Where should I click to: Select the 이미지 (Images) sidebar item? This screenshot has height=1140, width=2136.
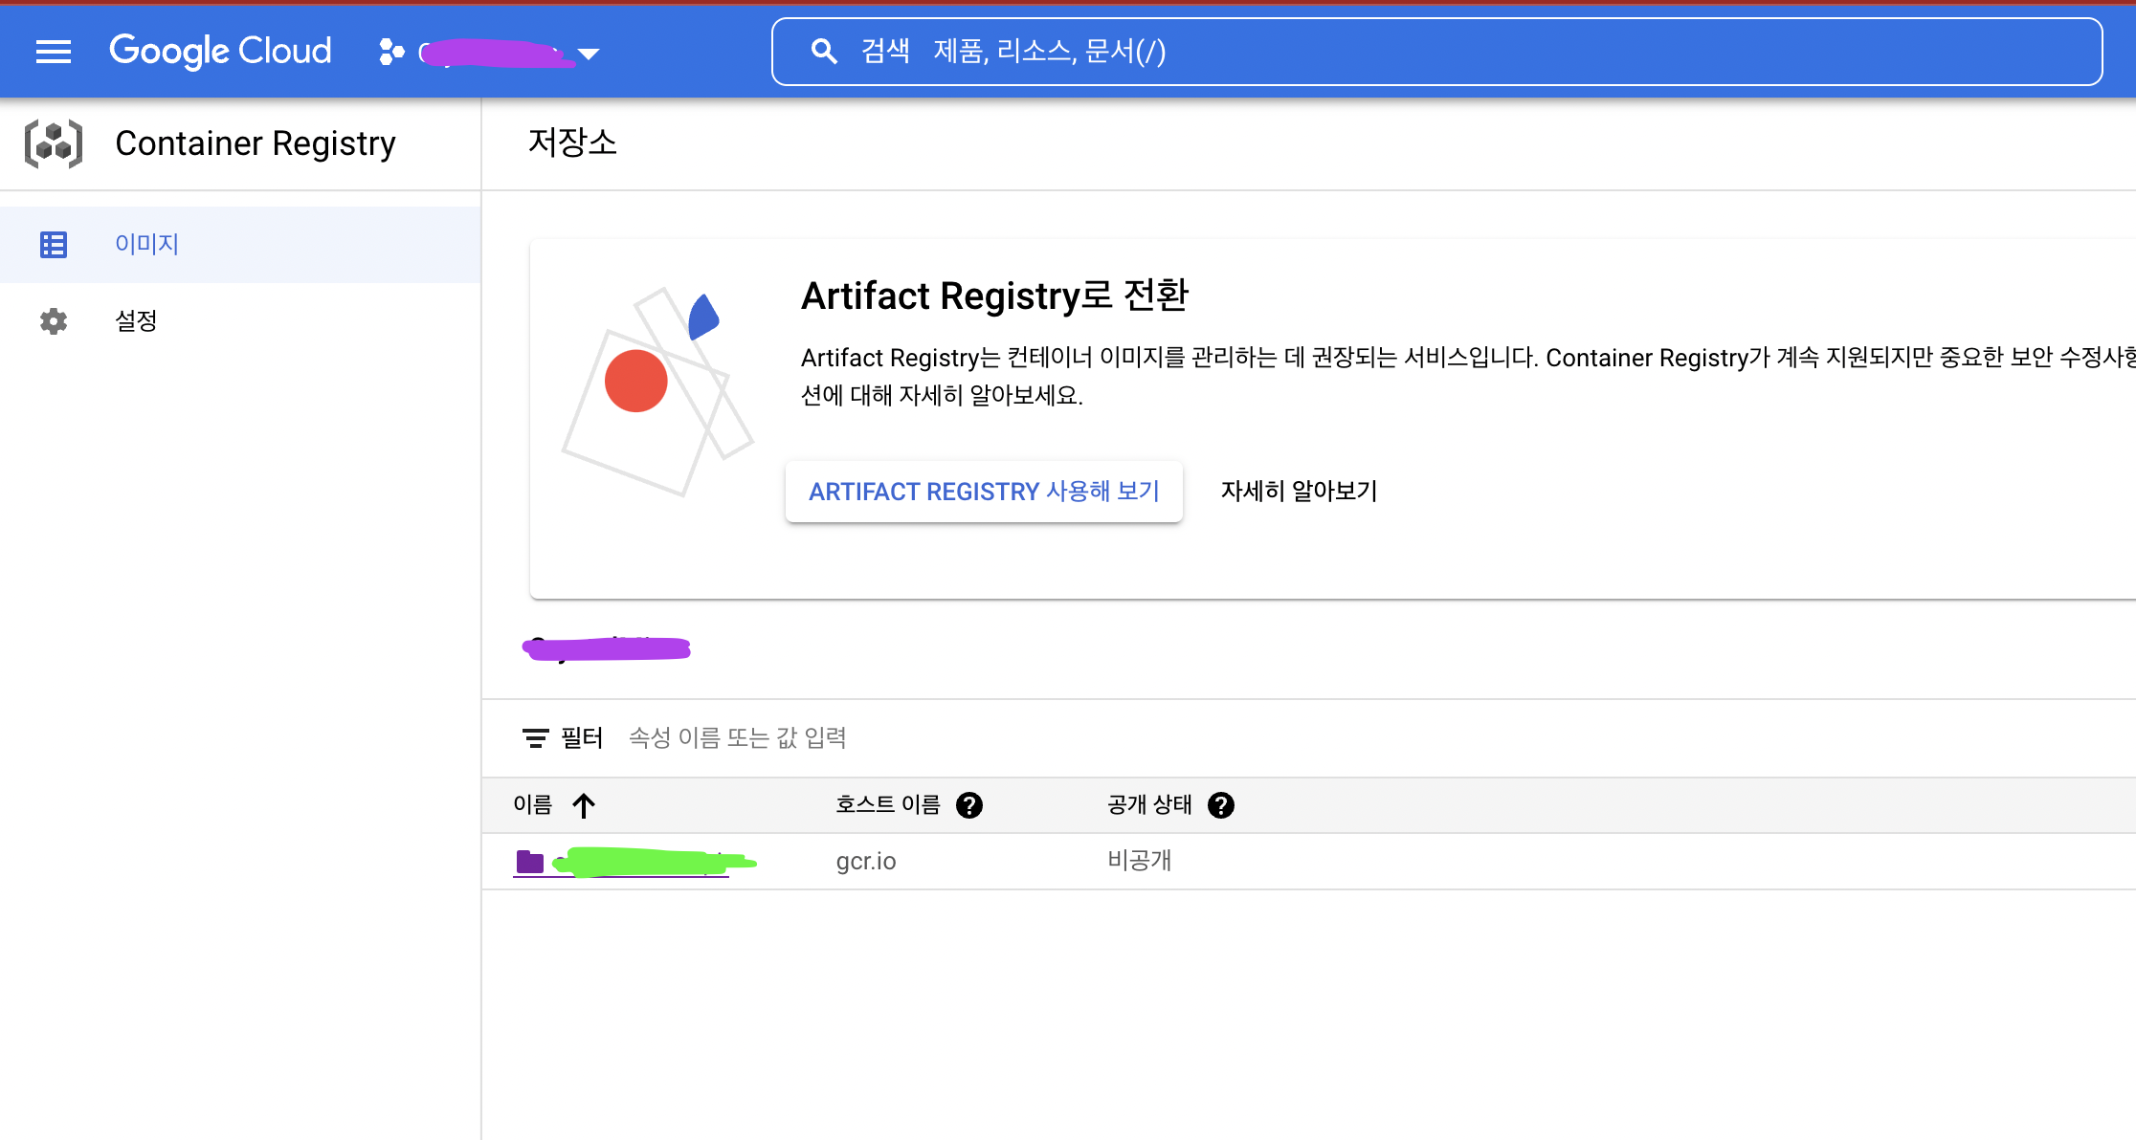147,245
